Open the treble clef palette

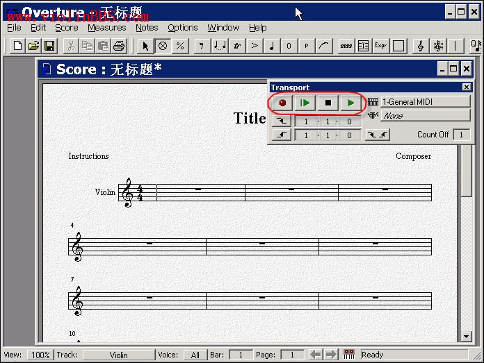tap(420, 47)
